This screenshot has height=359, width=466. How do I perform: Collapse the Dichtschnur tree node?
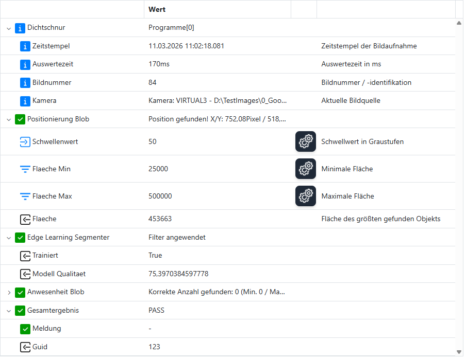point(9,28)
